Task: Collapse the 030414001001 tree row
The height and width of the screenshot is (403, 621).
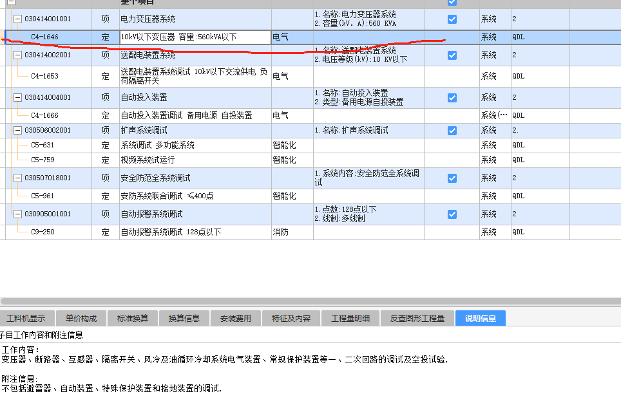Action: [17, 19]
